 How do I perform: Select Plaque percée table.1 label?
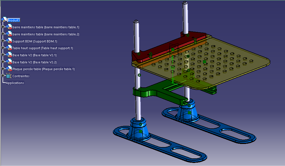point(44,69)
